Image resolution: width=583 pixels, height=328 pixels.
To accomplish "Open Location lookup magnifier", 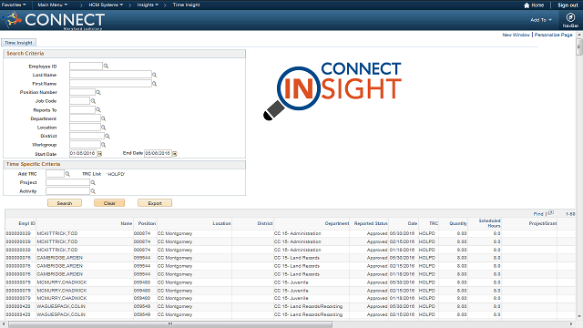I will (x=103, y=128).
